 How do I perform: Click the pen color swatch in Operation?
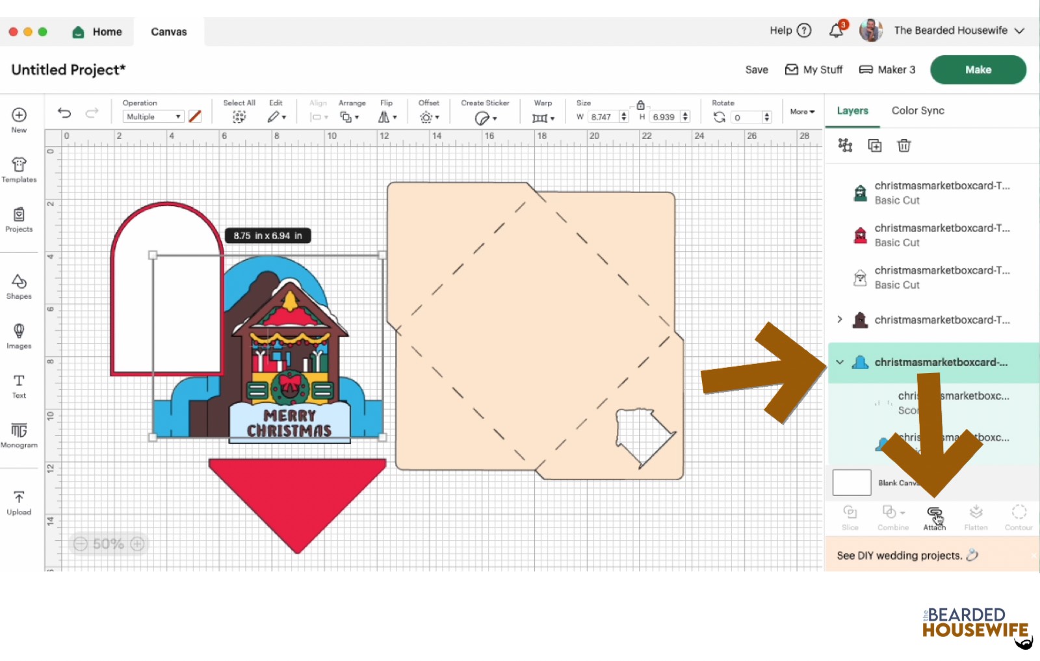coord(194,116)
